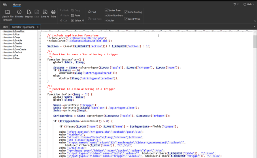Jump to function doSaveAlter in tree
This screenshot has height=158, width=257.
click(x=14, y=32)
